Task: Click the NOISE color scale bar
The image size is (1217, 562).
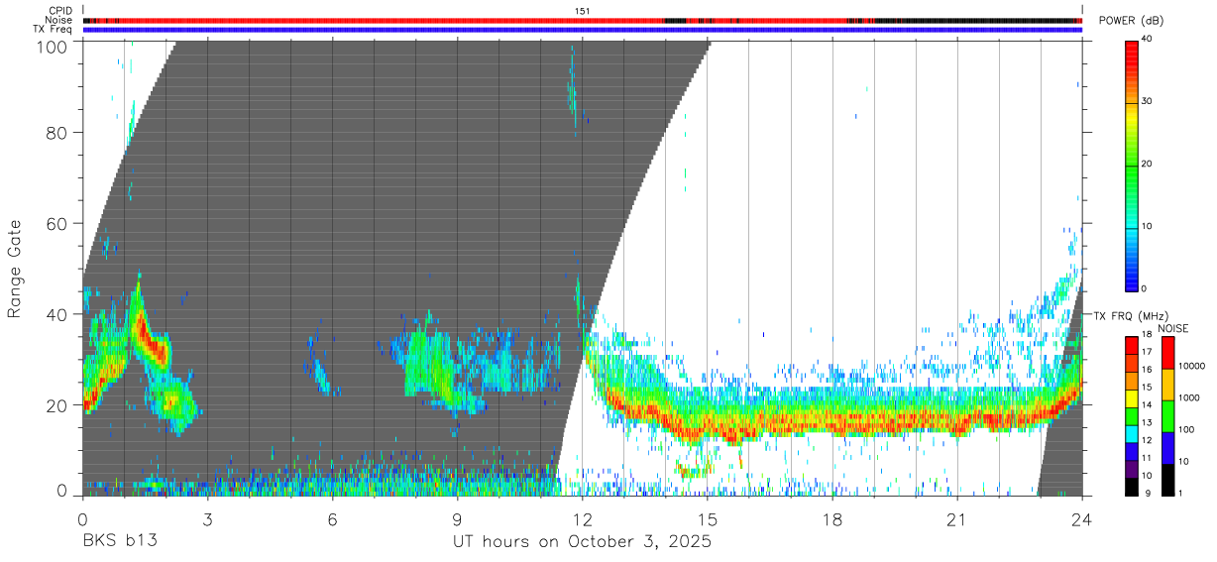Action: [1168, 414]
